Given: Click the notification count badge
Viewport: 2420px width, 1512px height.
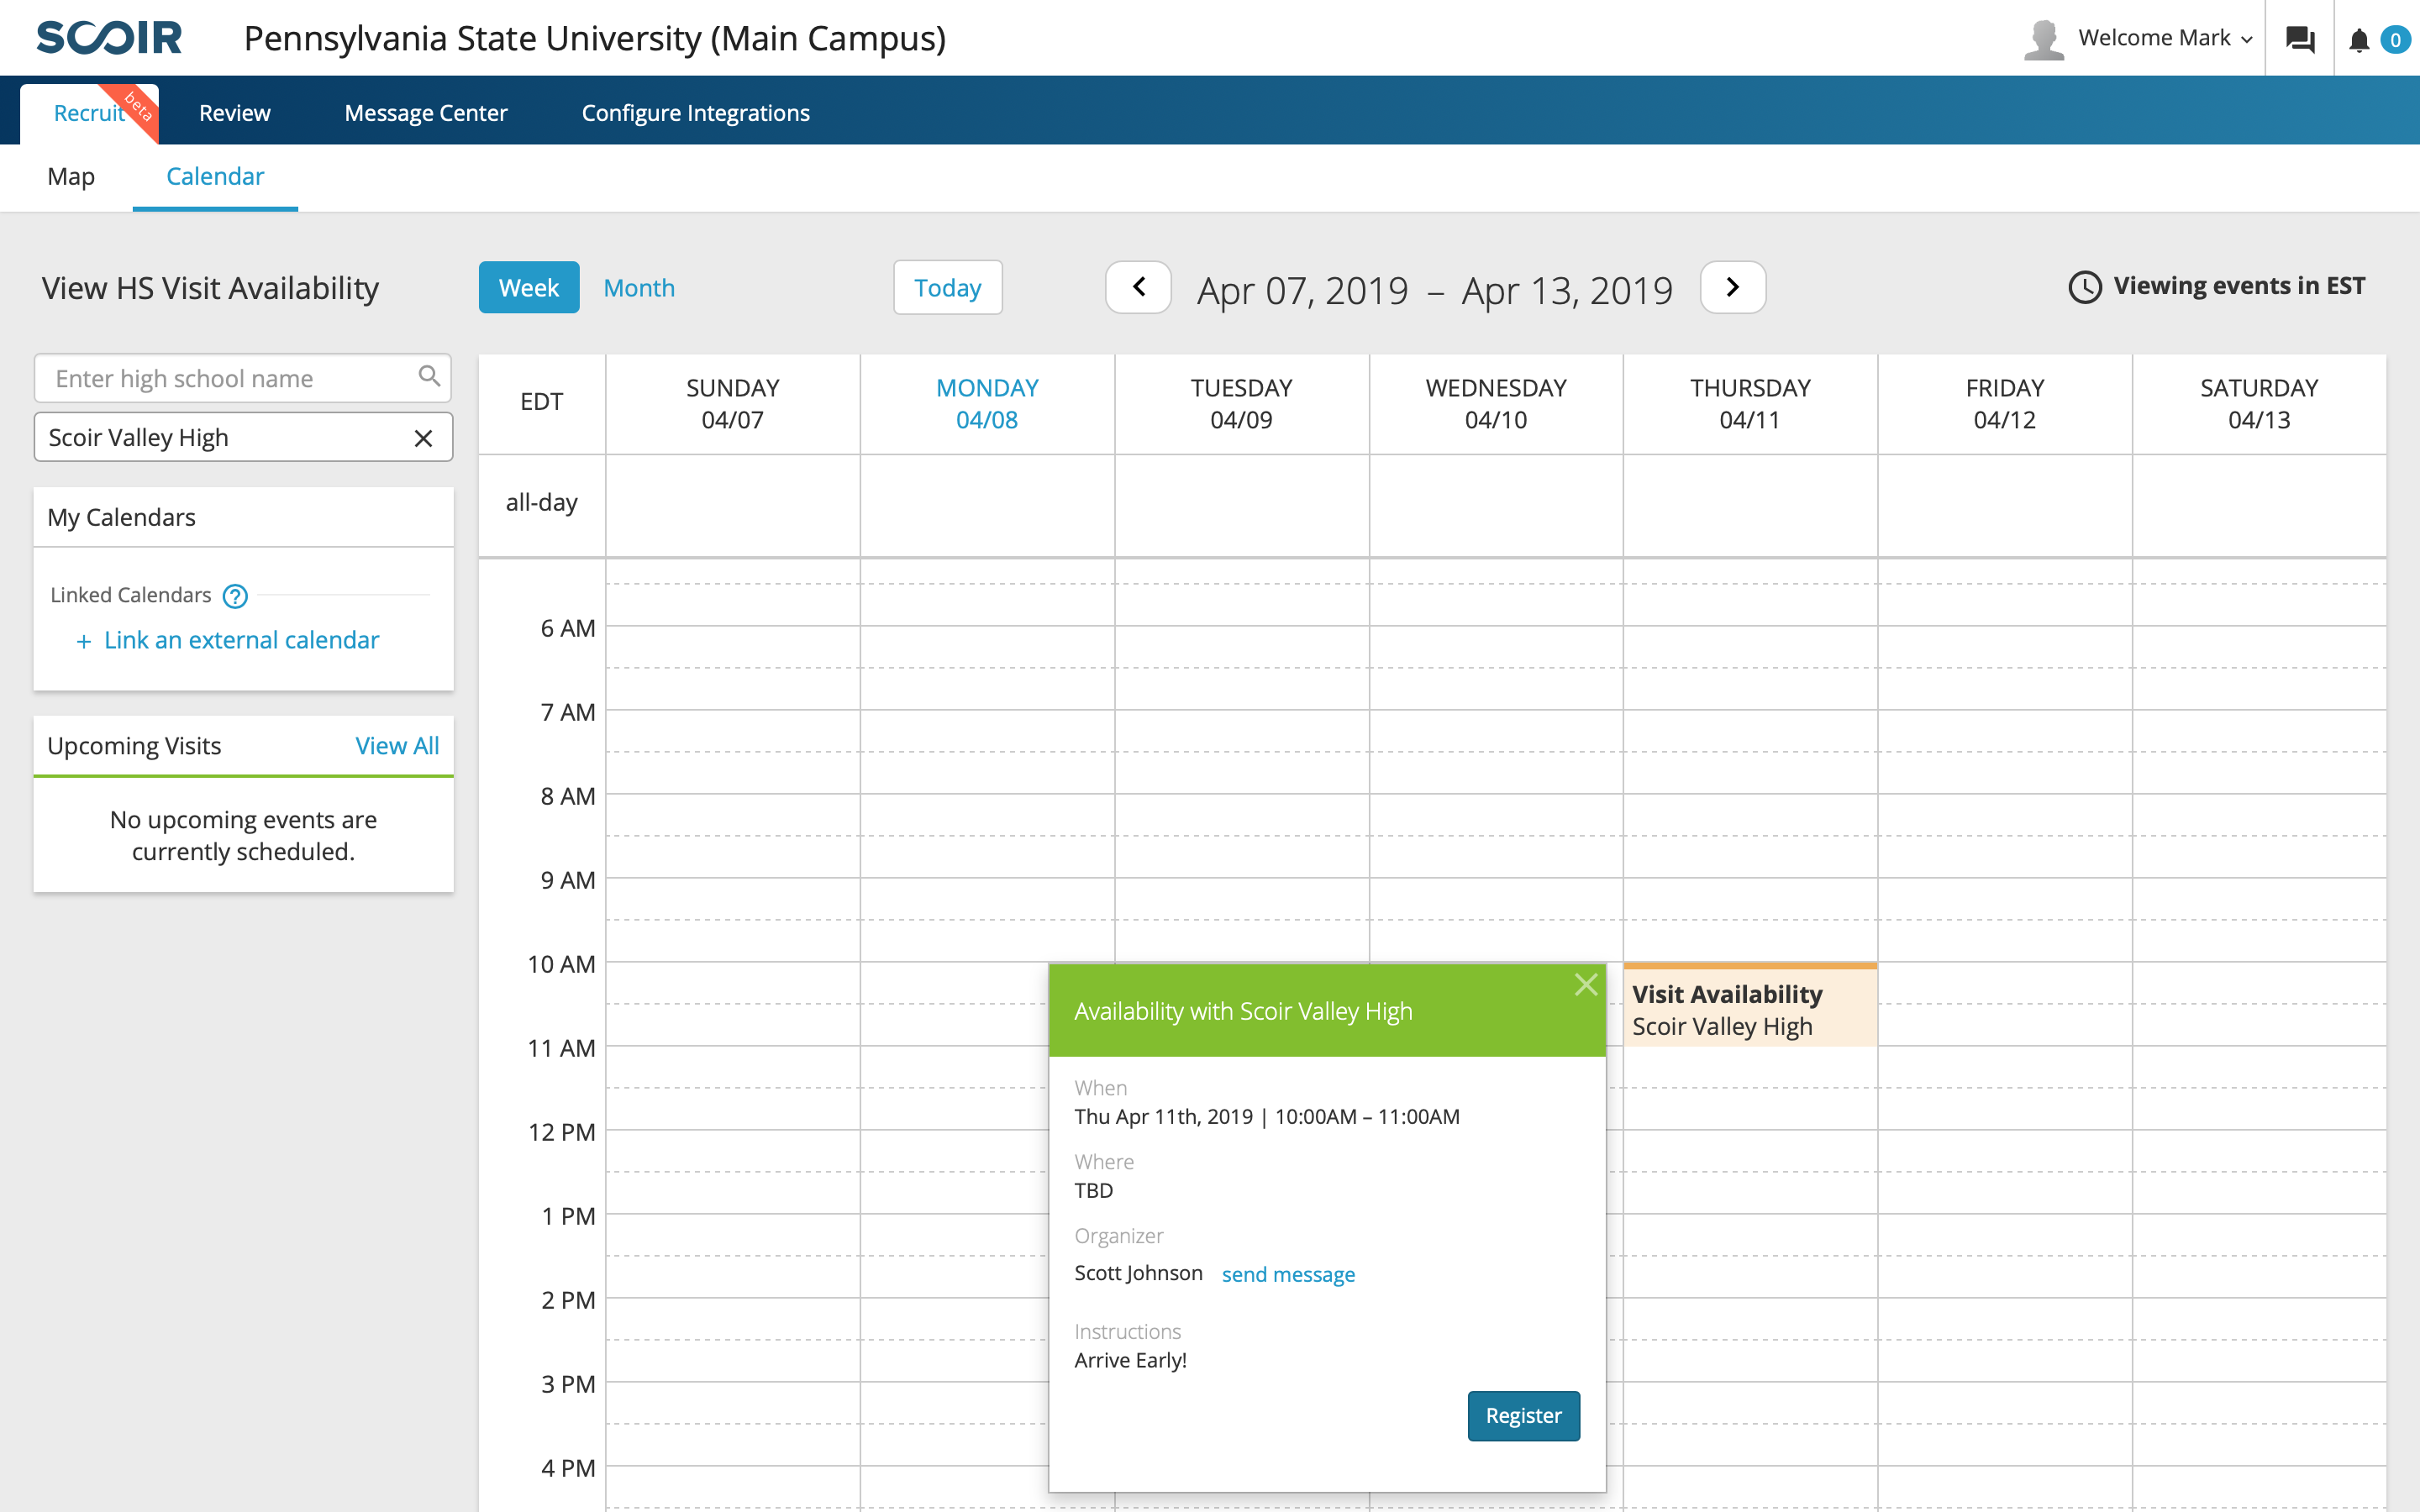Looking at the screenshot, I should (2395, 40).
